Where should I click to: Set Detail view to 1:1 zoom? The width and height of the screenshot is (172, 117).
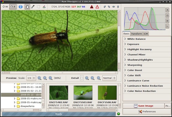99,78
